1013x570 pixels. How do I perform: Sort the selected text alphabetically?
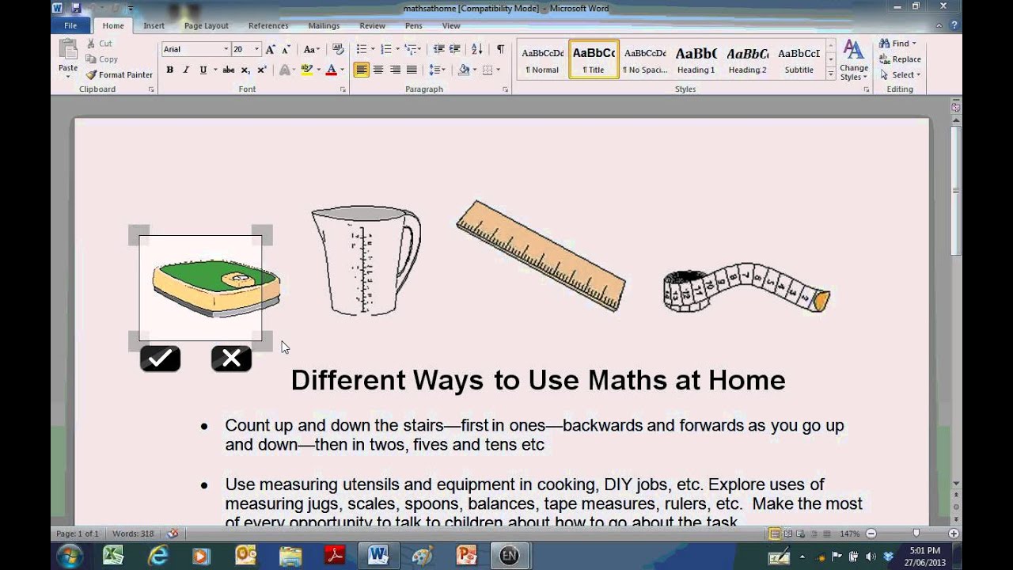476,49
